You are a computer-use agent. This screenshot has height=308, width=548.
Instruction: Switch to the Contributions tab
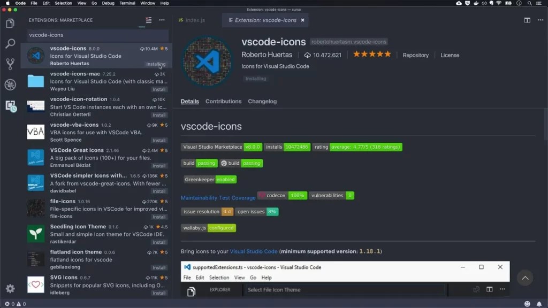[x=223, y=101]
